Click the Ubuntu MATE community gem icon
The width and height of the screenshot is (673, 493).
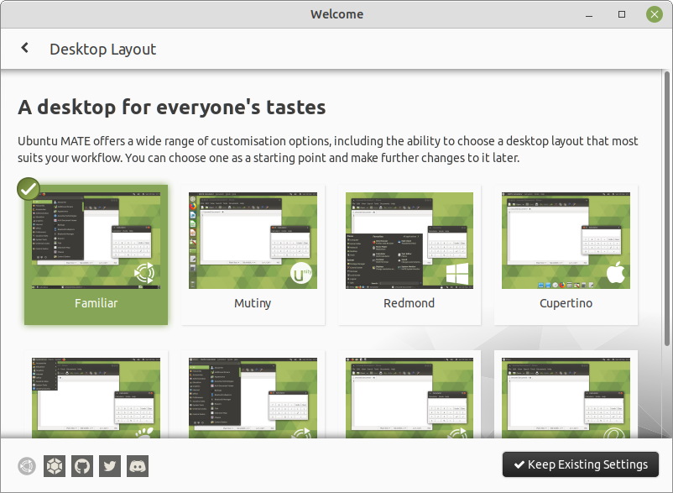[x=54, y=465]
